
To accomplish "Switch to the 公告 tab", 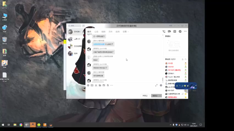I will pyautogui.click(x=96, y=32).
